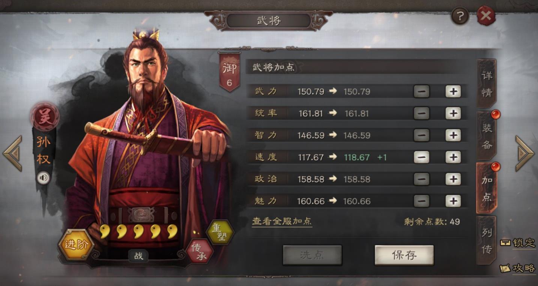Play Sun Quan's voice with speaker icon
Viewport: 538px width, 286px height.
point(44,178)
